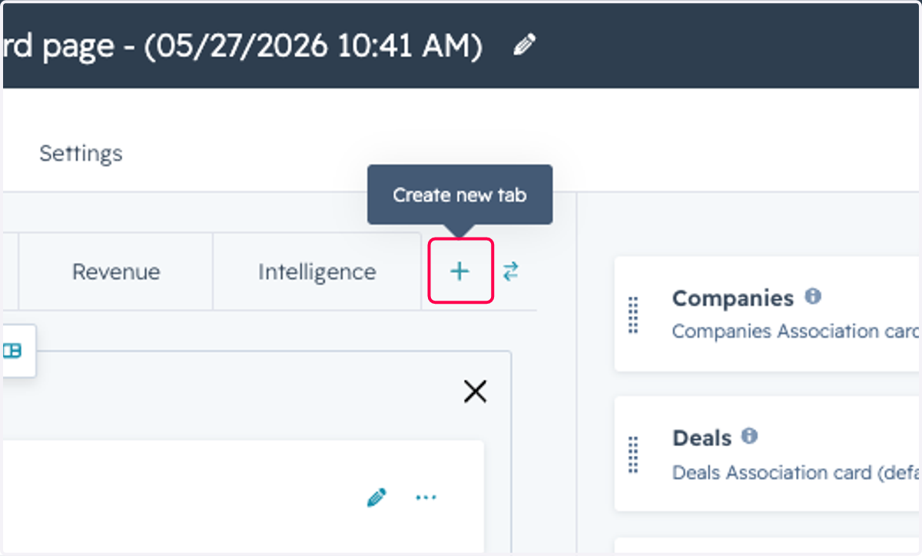Close the section with the X icon
The height and width of the screenshot is (556, 922).
476,392
